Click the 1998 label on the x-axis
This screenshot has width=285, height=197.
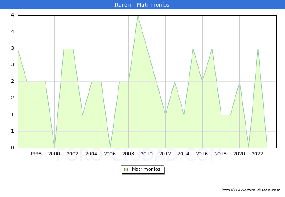click(x=36, y=154)
